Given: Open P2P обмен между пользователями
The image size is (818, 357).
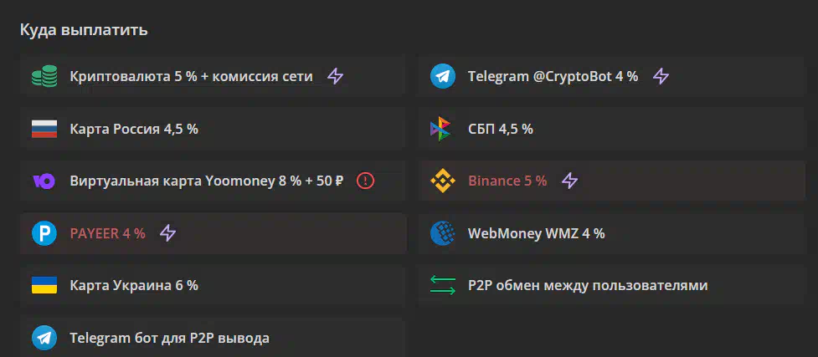Looking at the screenshot, I should (x=613, y=286).
